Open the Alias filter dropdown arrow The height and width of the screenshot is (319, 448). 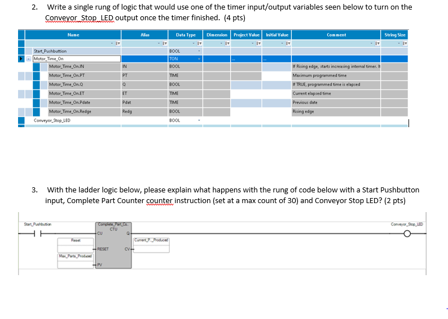coord(159,43)
